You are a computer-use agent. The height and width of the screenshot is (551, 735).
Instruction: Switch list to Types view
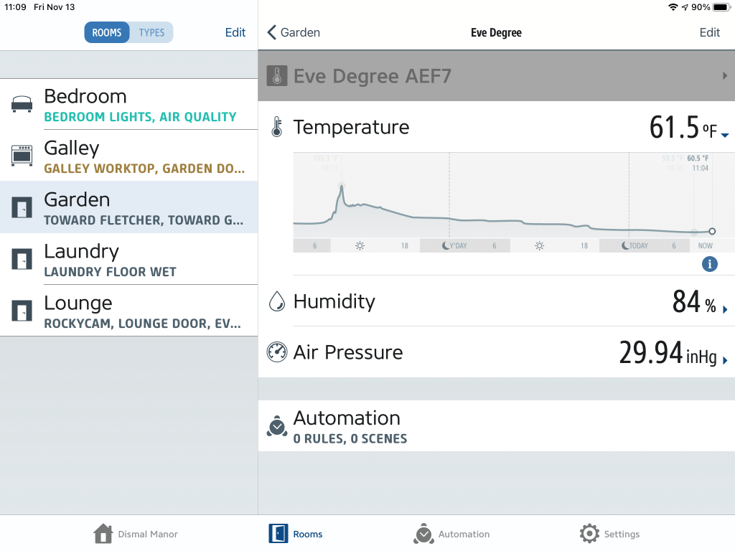point(151,32)
